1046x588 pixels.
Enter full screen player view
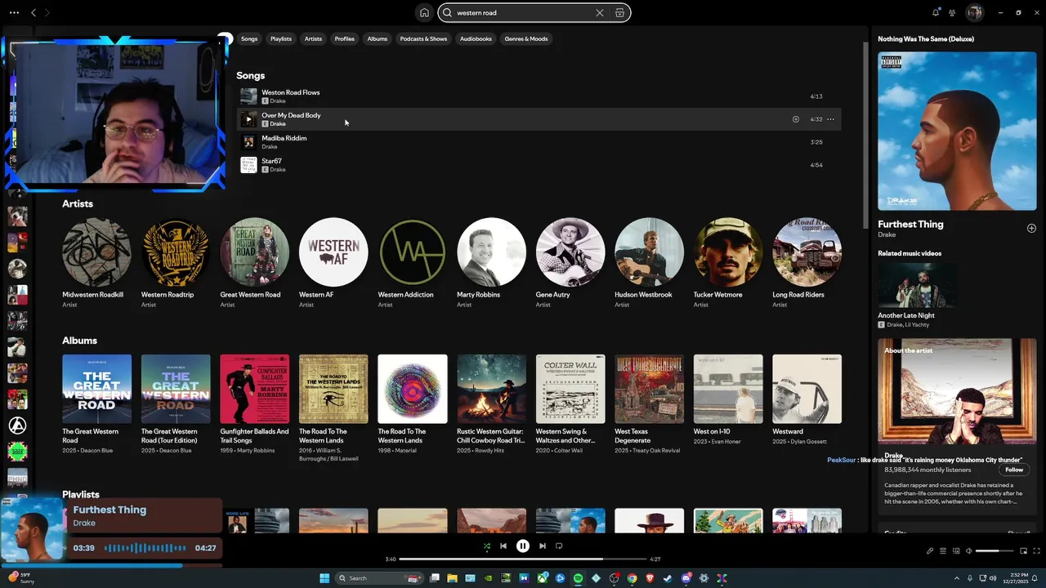point(1036,550)
